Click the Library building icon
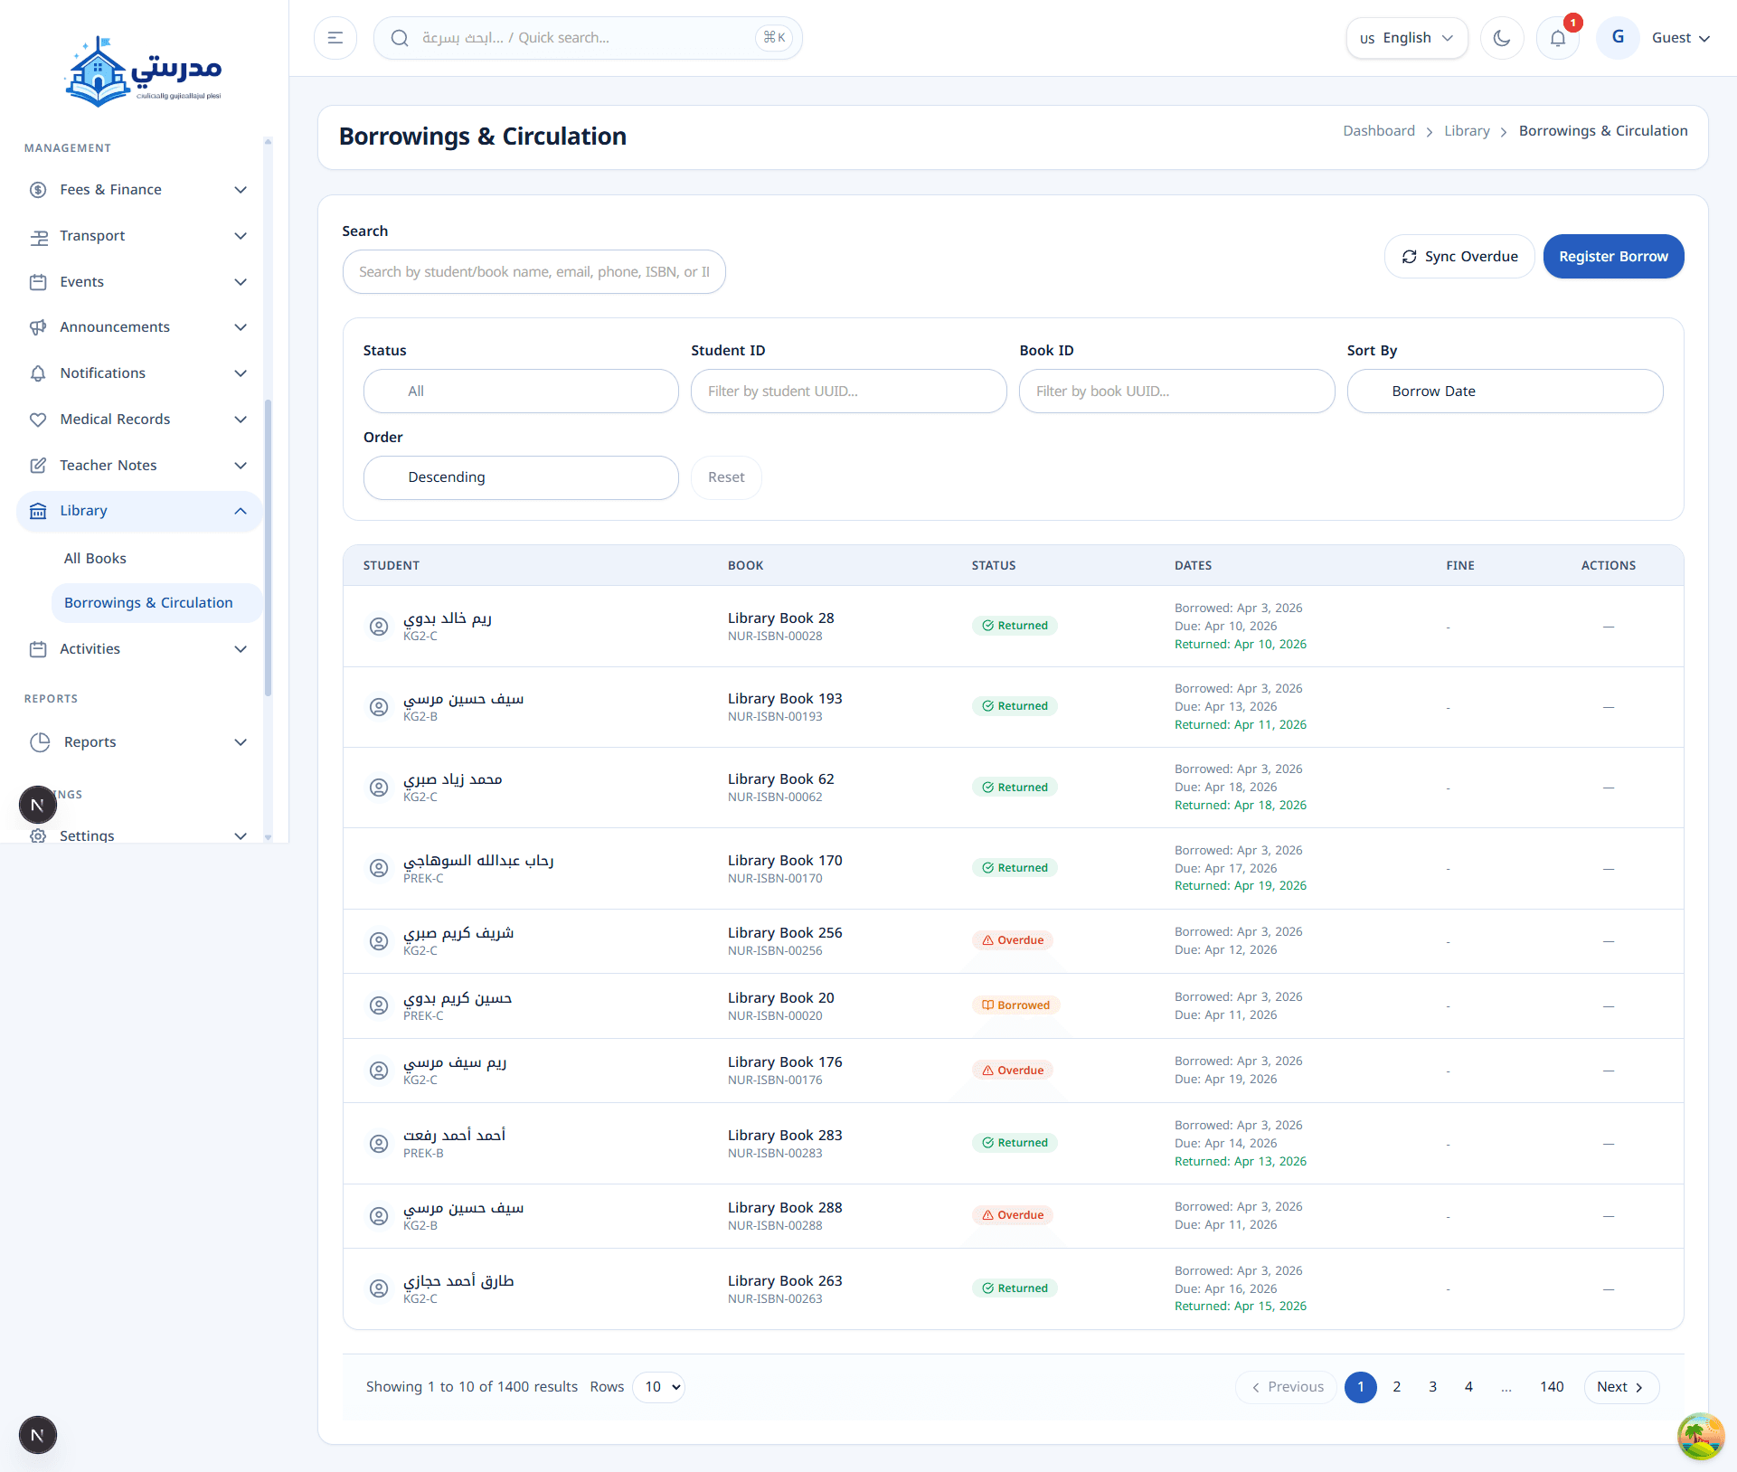 click(x=38, y=511)
